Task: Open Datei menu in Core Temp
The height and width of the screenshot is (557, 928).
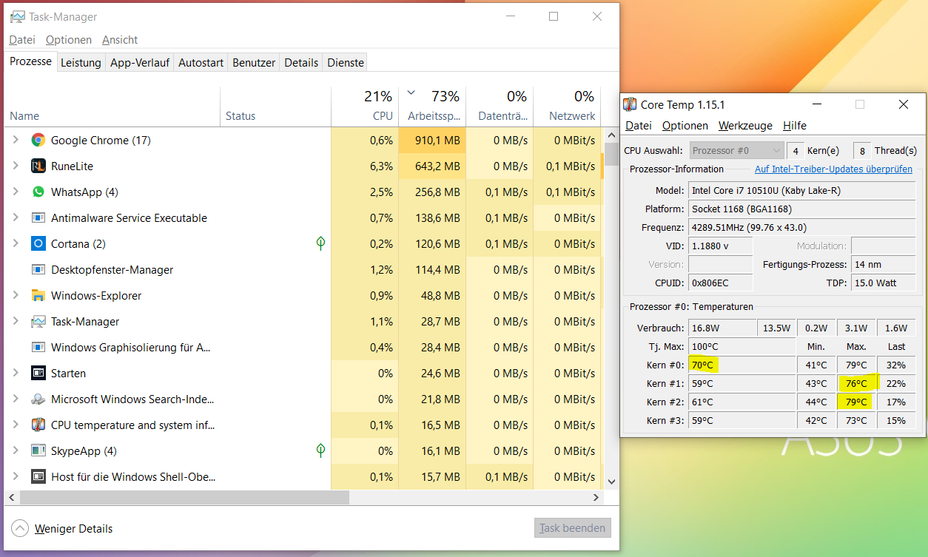Action: [639, 126]
